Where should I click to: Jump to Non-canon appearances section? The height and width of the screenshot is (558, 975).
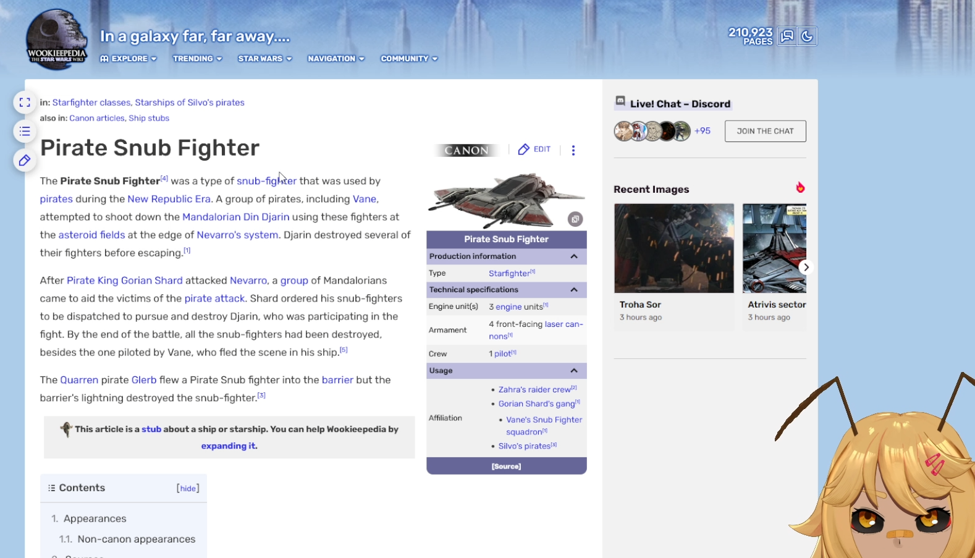pyautogui.click(x=136, y=539)
